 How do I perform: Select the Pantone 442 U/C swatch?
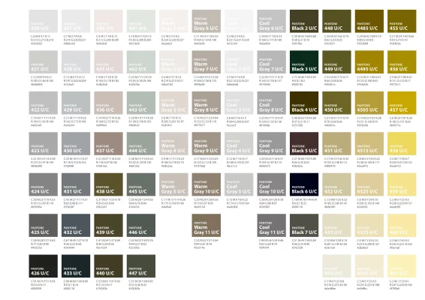(x=141, y=62)
